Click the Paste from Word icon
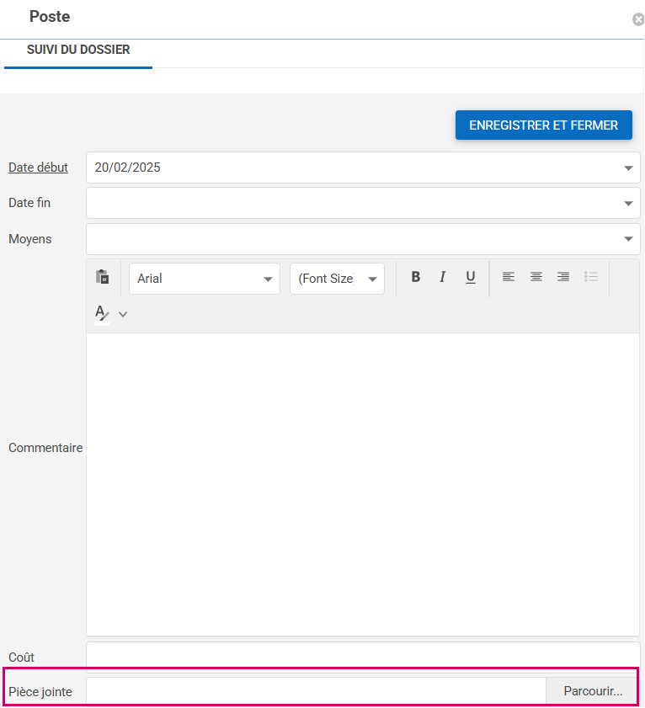 pos(103,277)
